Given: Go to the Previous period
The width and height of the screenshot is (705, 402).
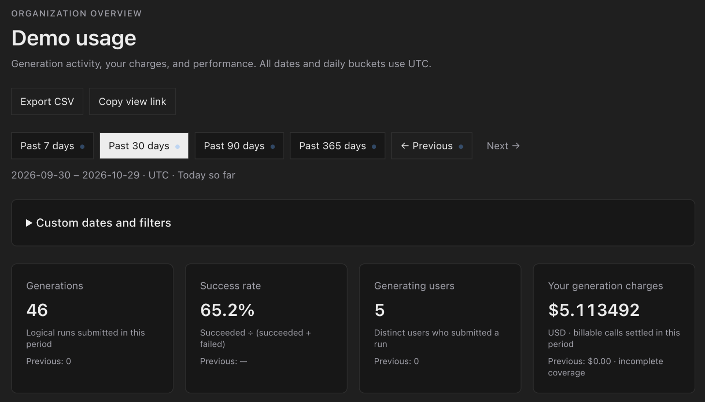Looking at the screenshot, I should click(431, 146).
